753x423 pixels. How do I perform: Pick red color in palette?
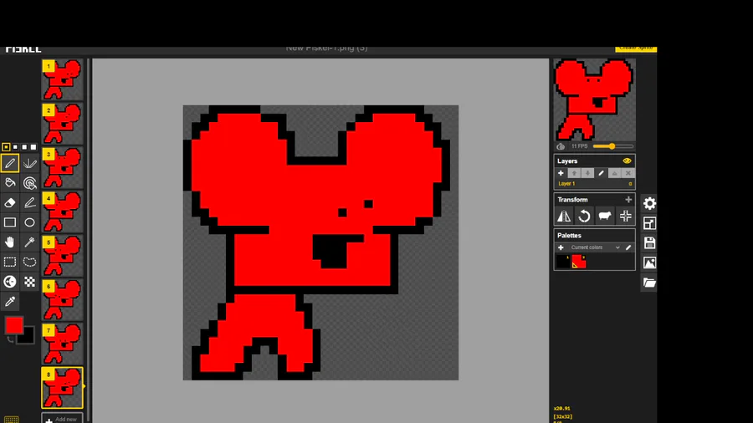tap(579, 262)
